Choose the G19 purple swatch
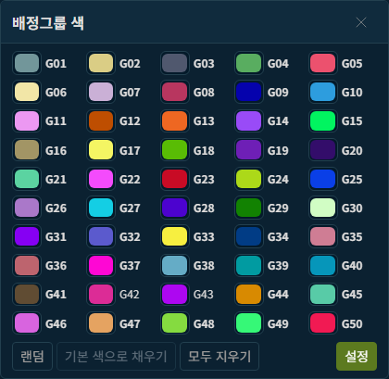Viewport: 389px width, 379px height. pos(249,150)
